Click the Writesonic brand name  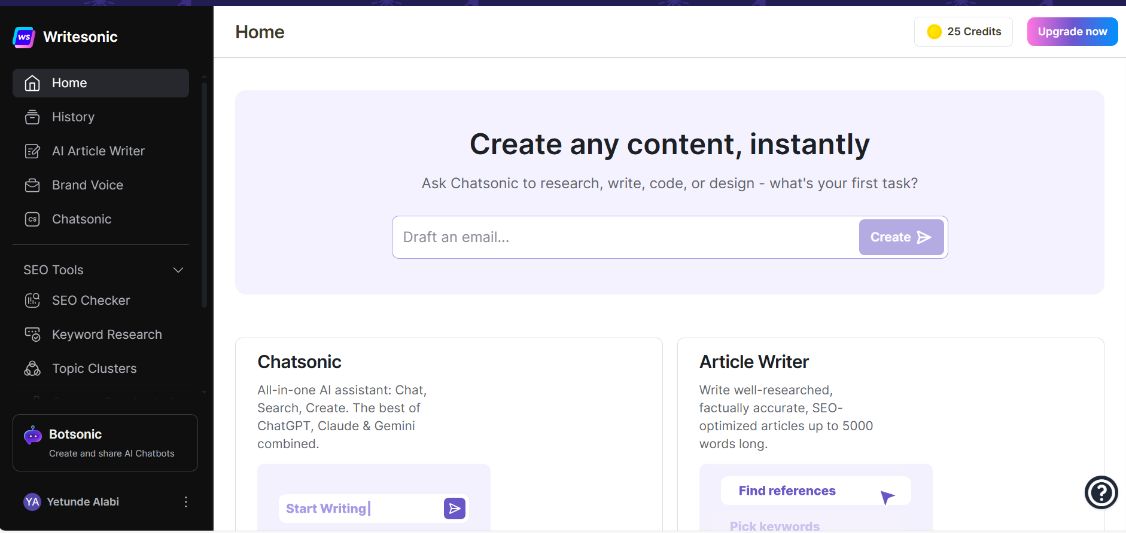click(x=81, y=37)
